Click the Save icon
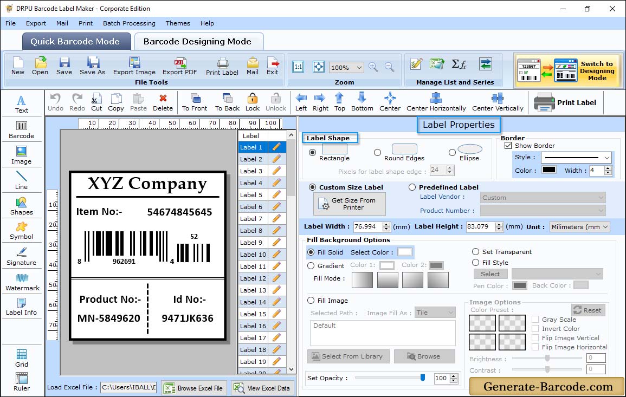 click(x=64, y=66)
